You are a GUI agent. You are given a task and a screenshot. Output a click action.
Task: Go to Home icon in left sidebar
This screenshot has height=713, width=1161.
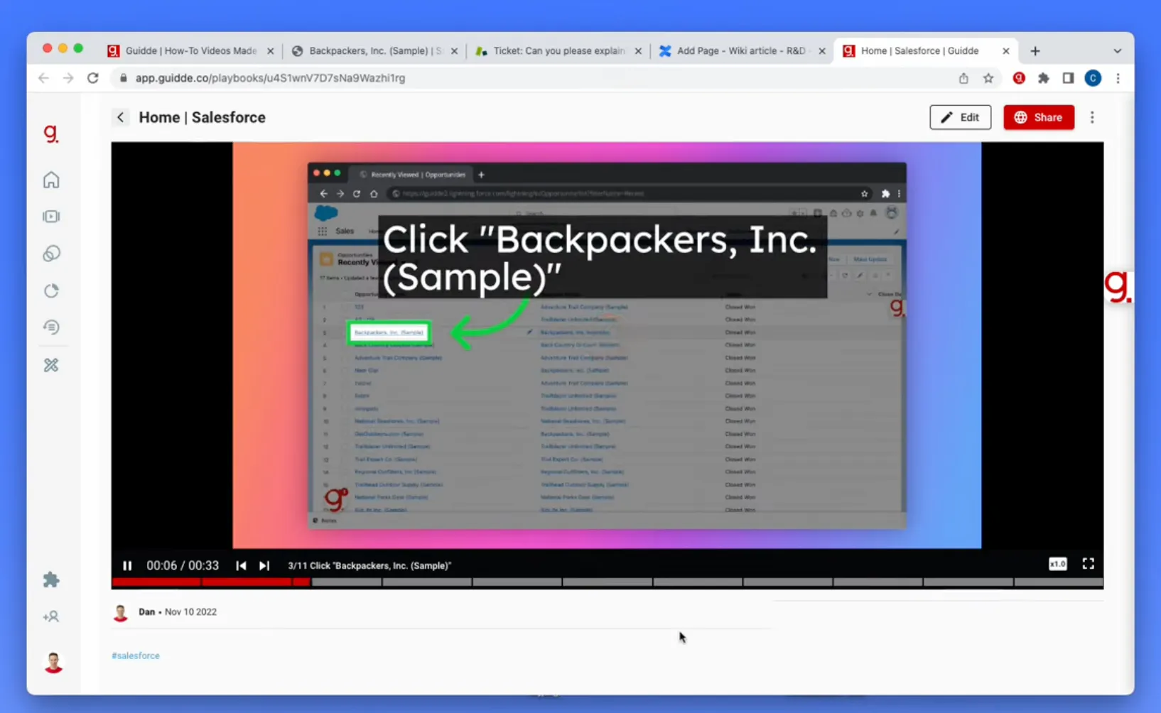click(x=51, y=180)
